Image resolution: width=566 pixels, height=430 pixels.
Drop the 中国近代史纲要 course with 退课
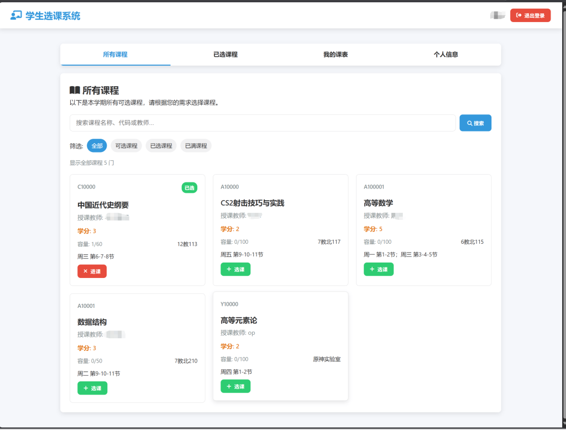tap(92, 271)
